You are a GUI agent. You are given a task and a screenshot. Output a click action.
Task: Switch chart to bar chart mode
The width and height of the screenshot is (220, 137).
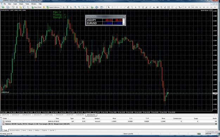click(64, 7)
